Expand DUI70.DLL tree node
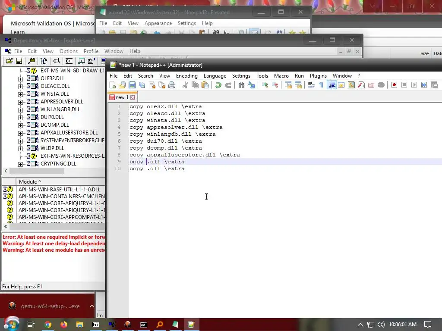442x331 pixels. tap(20, 118)
